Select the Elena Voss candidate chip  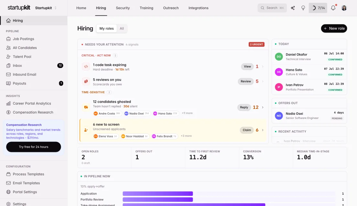106,136
